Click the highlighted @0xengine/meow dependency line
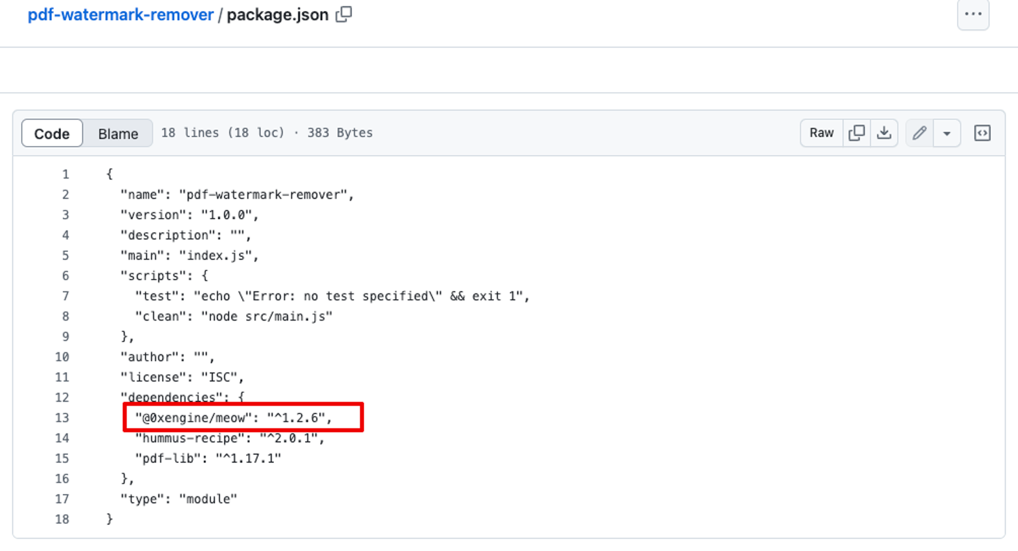The height and width of the screenshot is (551, 1018). click(234, 418)
